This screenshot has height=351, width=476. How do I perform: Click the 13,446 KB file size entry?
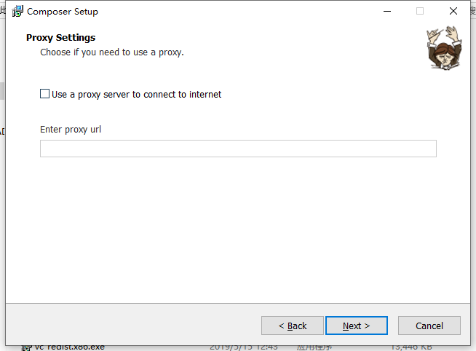(x=412, y=347)
